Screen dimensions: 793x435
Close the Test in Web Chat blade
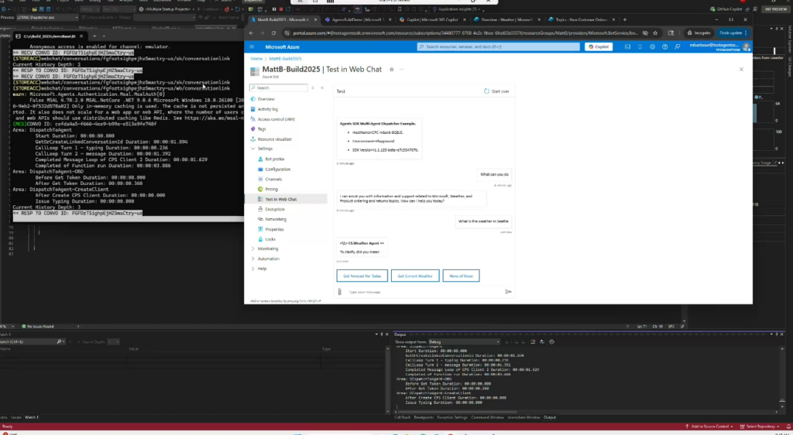(741, 70)
